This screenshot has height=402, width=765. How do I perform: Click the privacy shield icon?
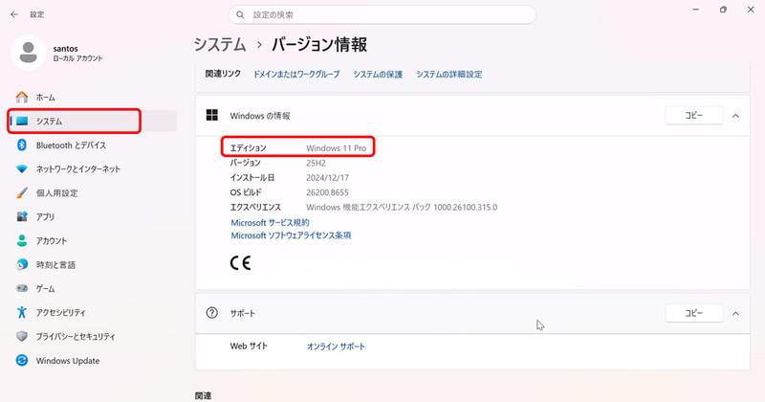point(22,337)
